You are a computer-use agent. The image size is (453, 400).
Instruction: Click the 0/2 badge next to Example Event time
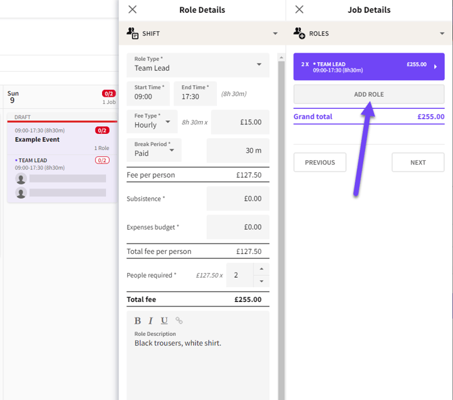point(102,130)
